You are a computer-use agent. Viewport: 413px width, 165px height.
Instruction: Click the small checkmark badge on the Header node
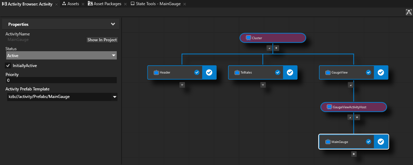(197, 73)
